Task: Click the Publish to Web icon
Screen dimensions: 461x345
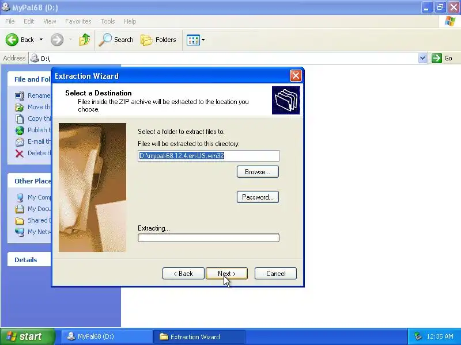Action: pos(20,130)
